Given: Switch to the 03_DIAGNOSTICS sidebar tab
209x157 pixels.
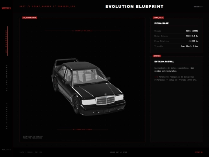Looking at the screenshot, I should 7,116.
